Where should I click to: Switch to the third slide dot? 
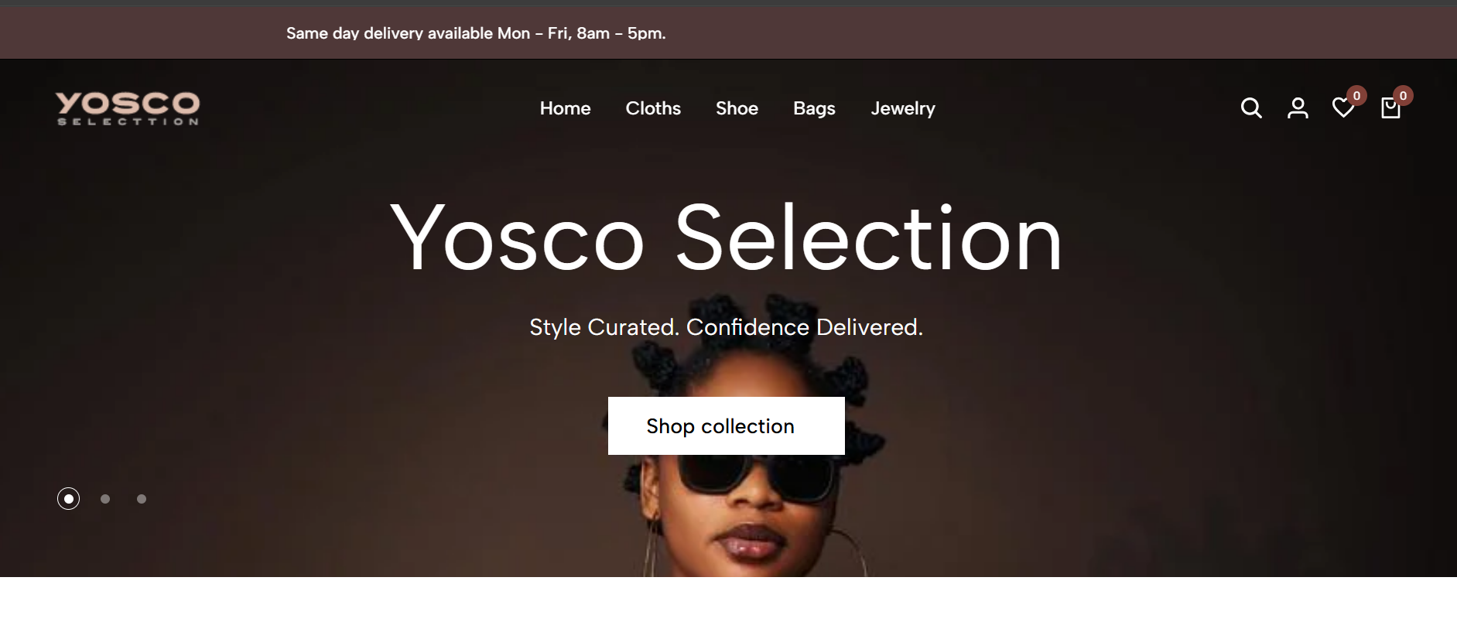pyautogui.click(x=142, y=499)
